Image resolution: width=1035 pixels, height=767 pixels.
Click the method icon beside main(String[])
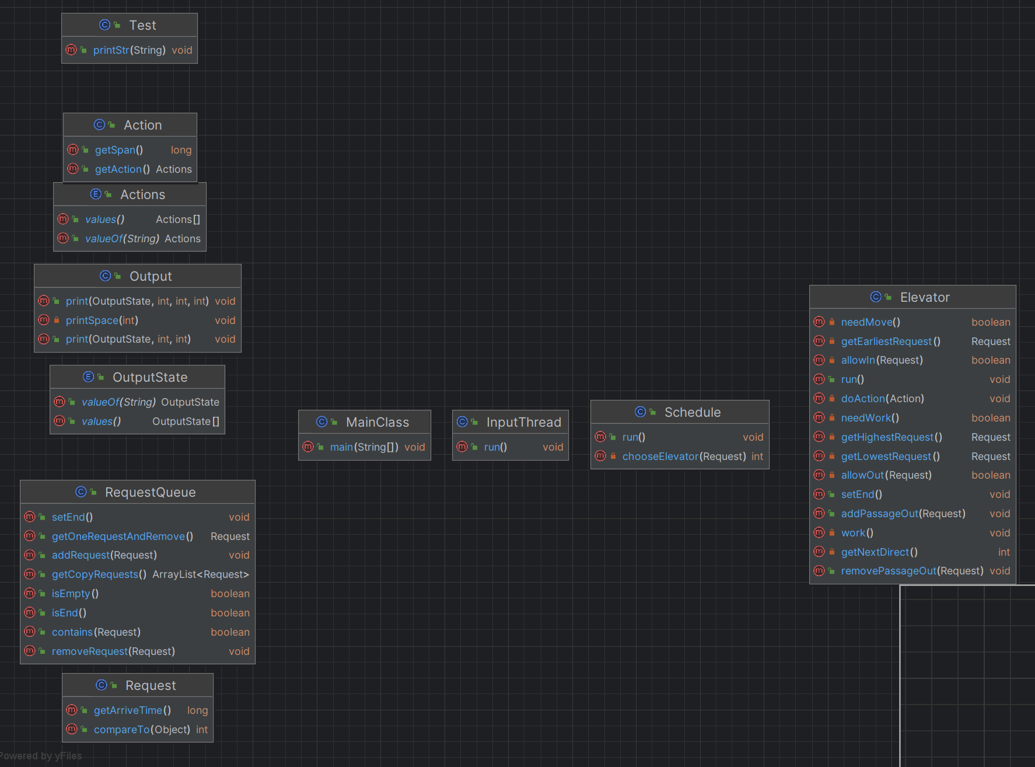308,447
